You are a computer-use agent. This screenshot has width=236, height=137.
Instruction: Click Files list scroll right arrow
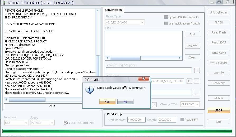(180, 58)
